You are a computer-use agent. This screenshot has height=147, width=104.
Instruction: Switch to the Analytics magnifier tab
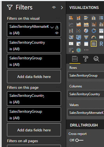tap(96, 59)
